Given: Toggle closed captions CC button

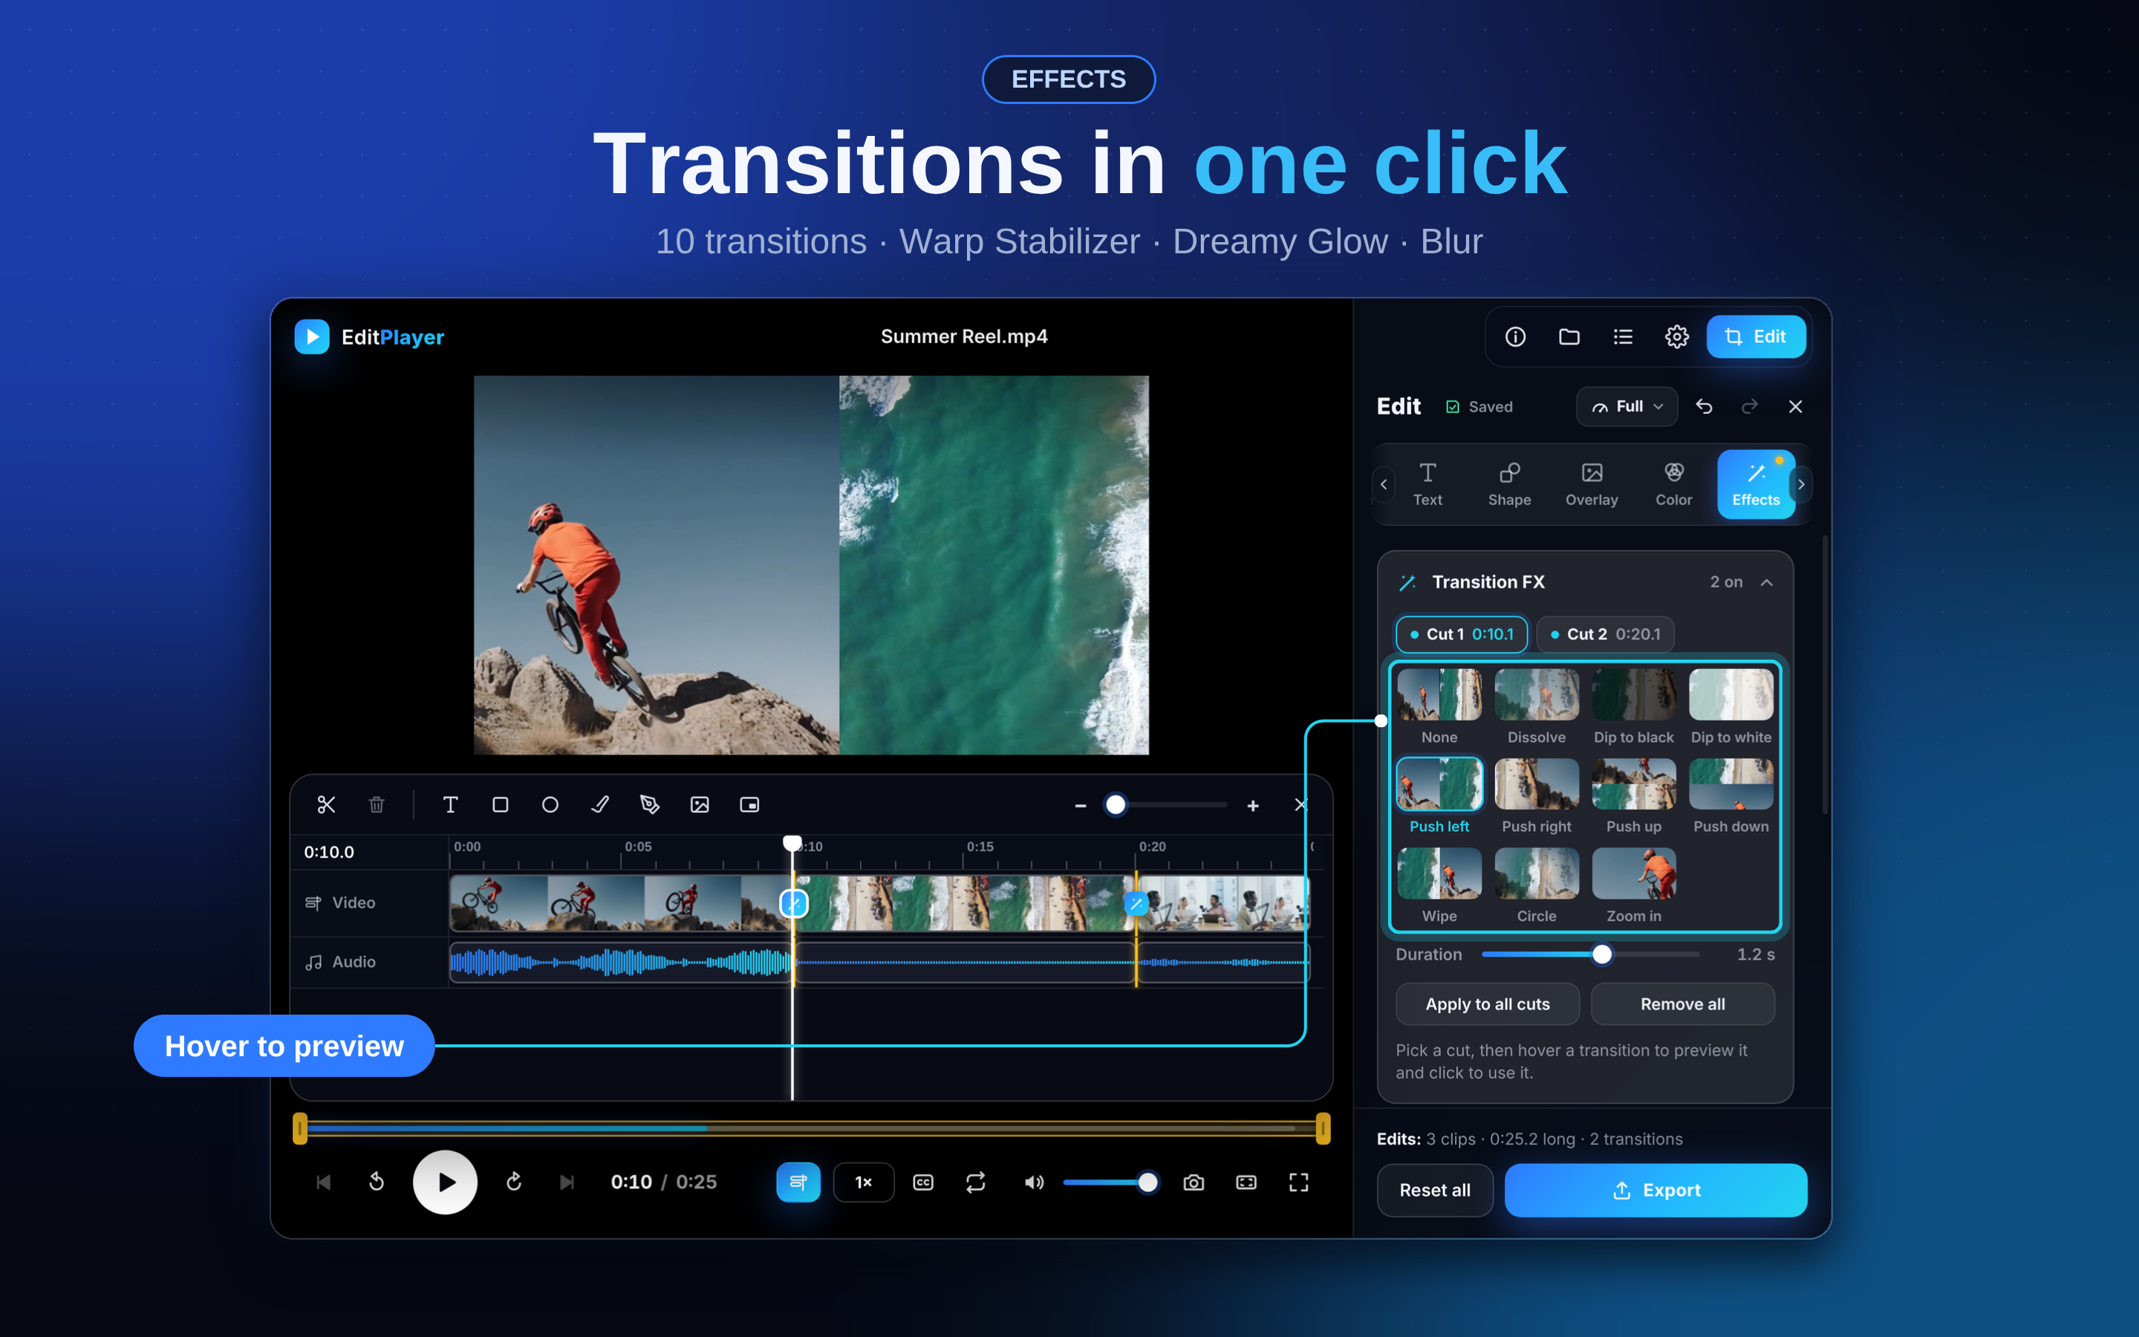Looking at the screenshot, I should tap(922, 1183).
